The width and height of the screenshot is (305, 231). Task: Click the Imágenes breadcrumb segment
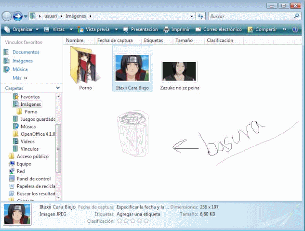[76, 16]
